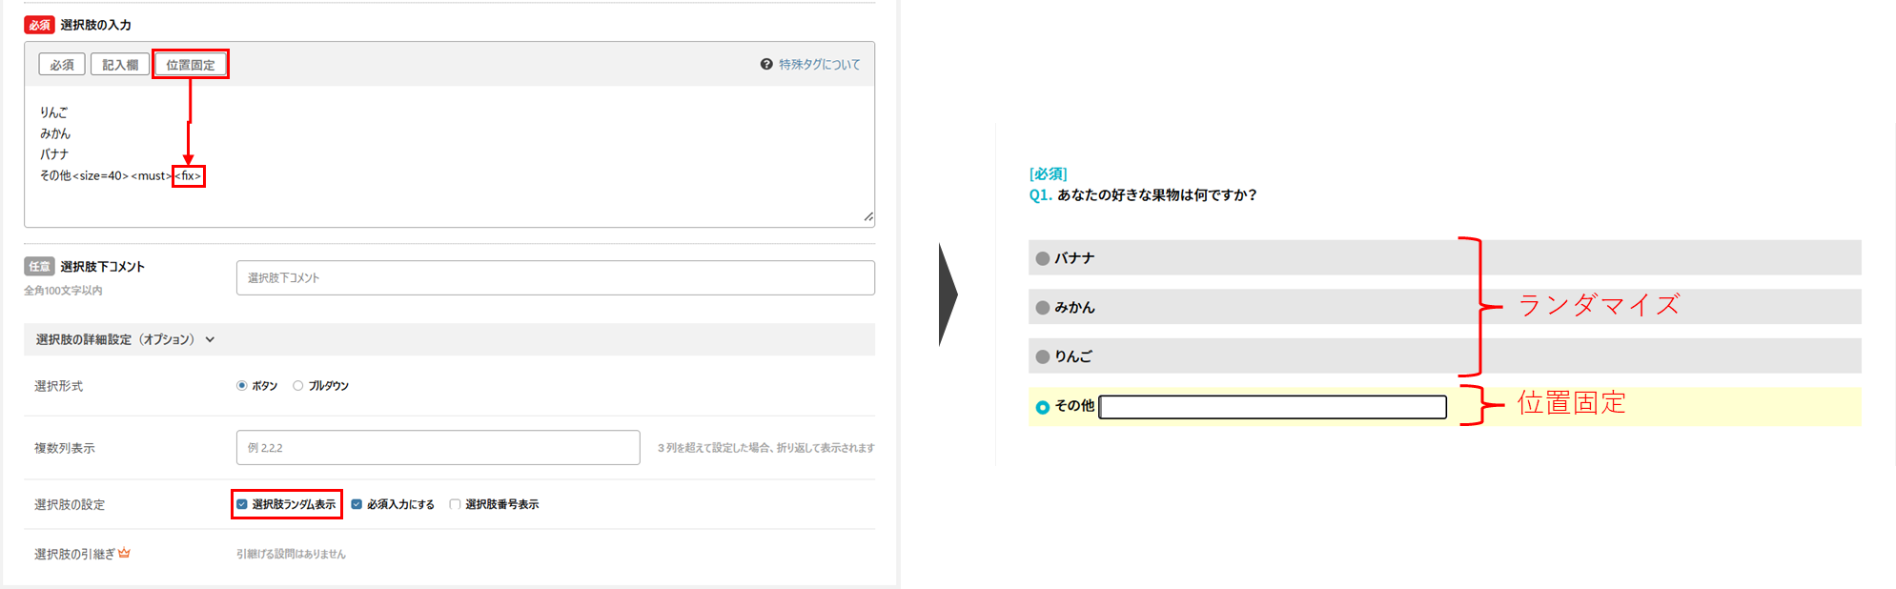
Task: Choose the プルダウン radio option
Action: [298, 386]
